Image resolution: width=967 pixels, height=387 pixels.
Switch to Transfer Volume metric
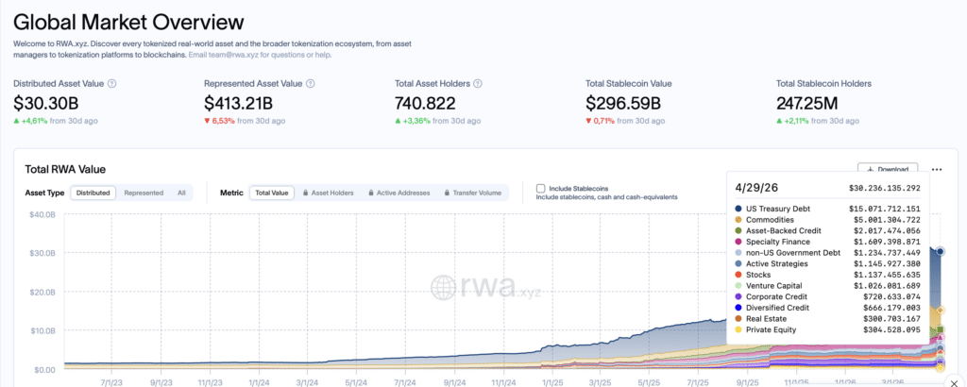(x=473, y=193)
